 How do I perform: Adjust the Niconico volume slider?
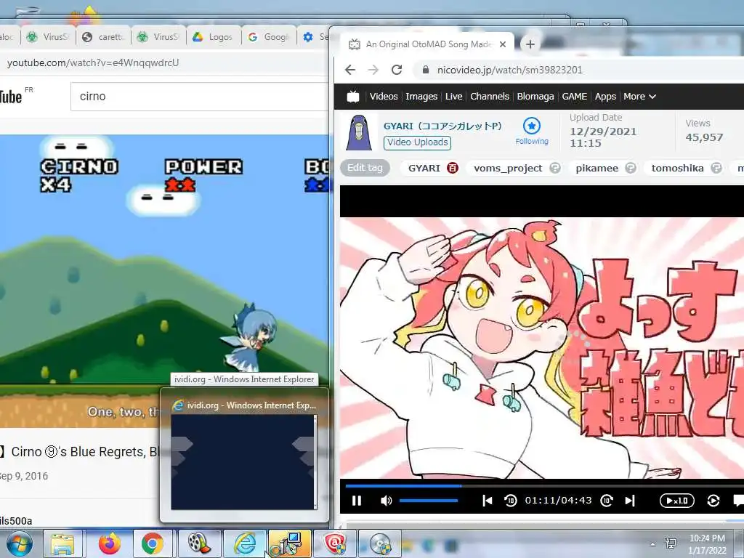click(x=429, y=501)
